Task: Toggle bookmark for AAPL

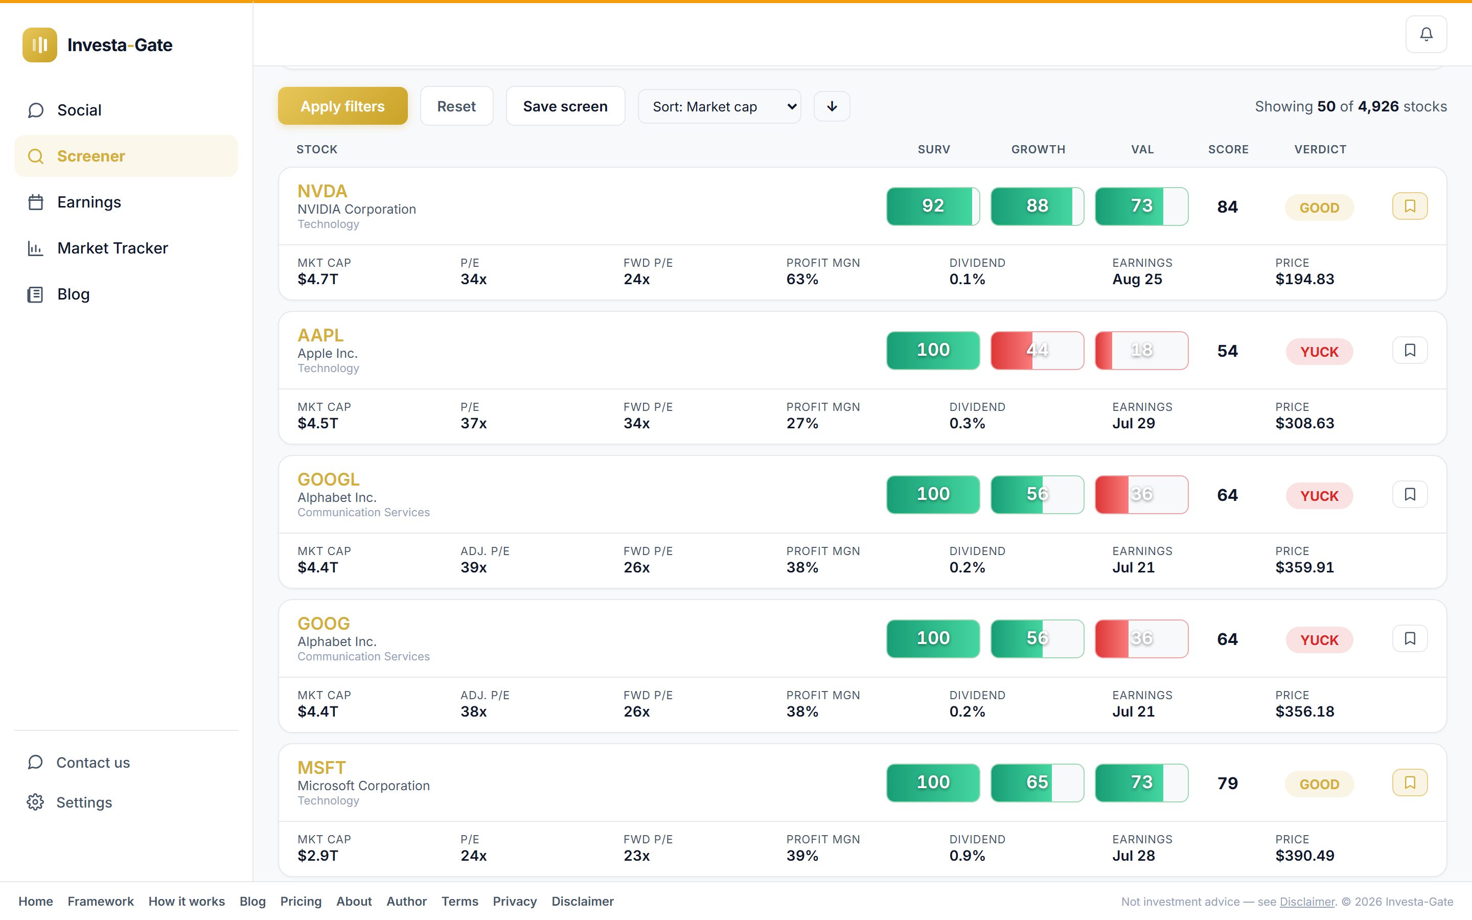Action: click(1409, 351)
